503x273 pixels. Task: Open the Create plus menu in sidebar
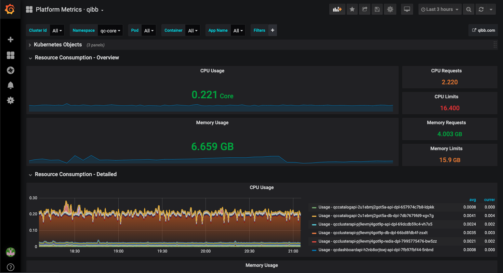[11, 40]
